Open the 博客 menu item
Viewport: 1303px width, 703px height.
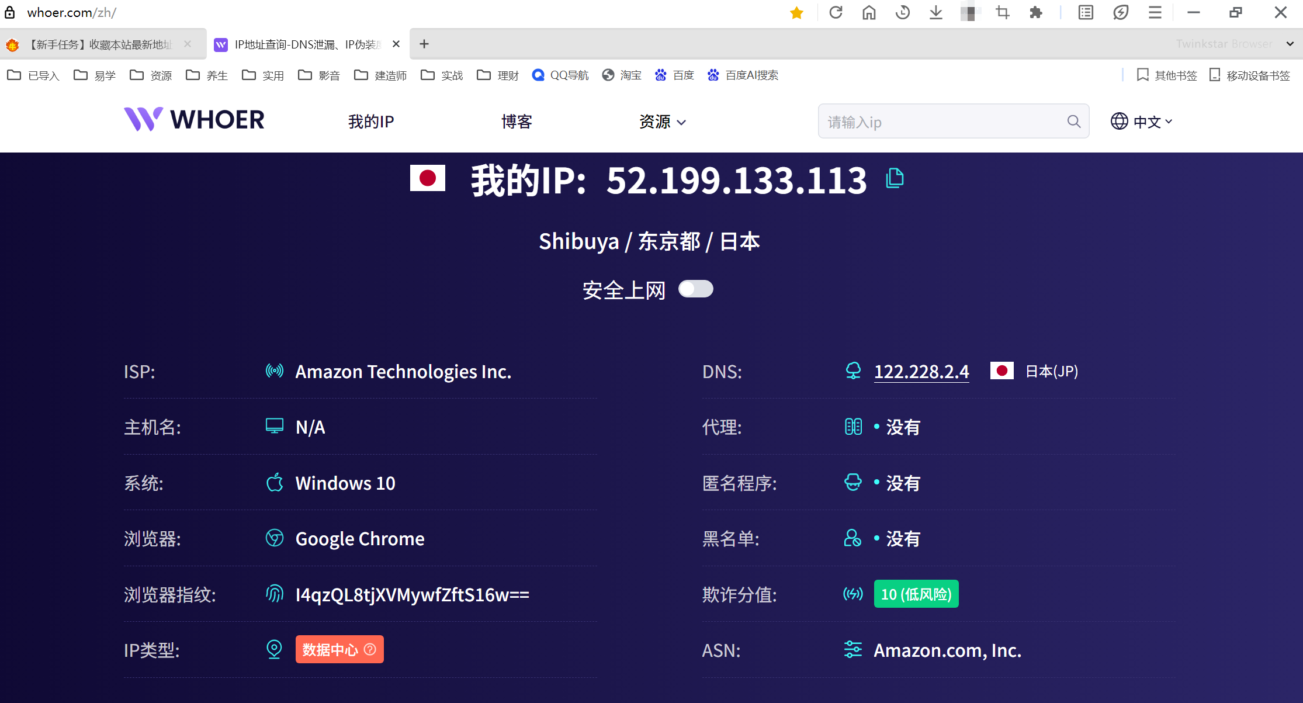(x=517, y=122)
